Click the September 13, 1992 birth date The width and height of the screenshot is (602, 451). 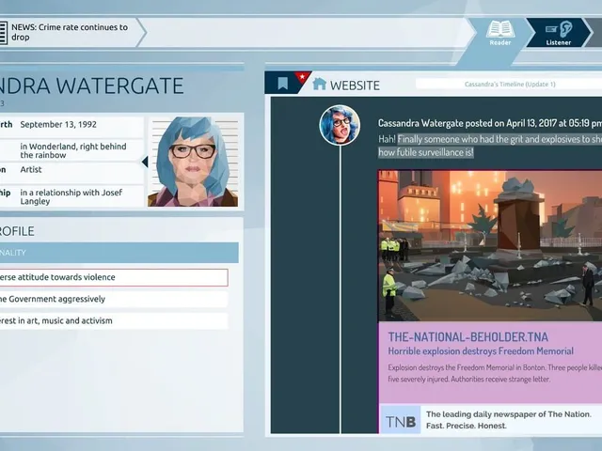coord(58,124)
